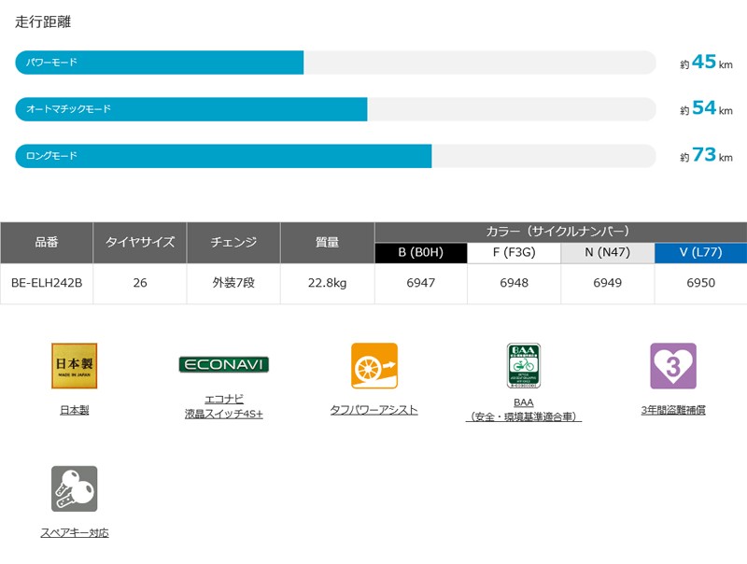Open the BAA（安全・環境基準適合車）link
The width and height of the screenshot is (747, 564).
pyautogui.click(x=523, y=409)
